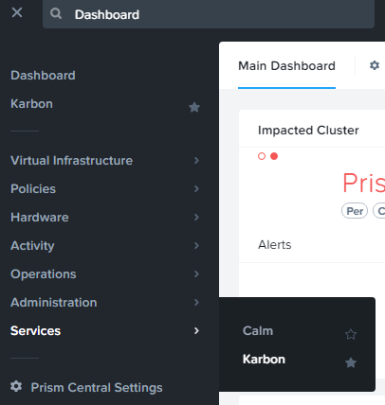Close the navigation menu with X icon
Screen dimensions: 385x405
[17, 12]
